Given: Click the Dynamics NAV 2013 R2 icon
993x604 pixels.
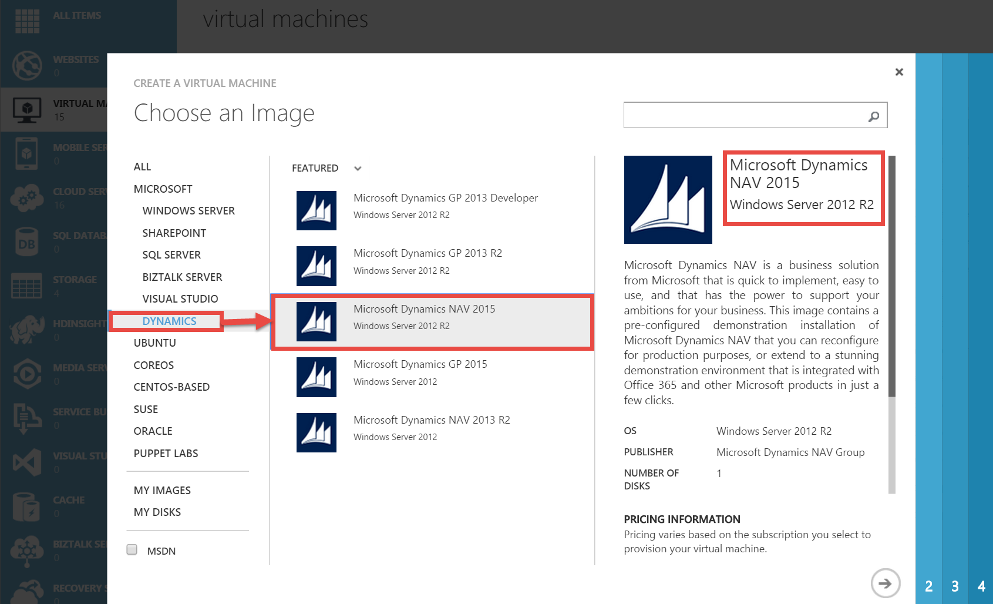Looking at the screenshot, I should tap(317, 432).
